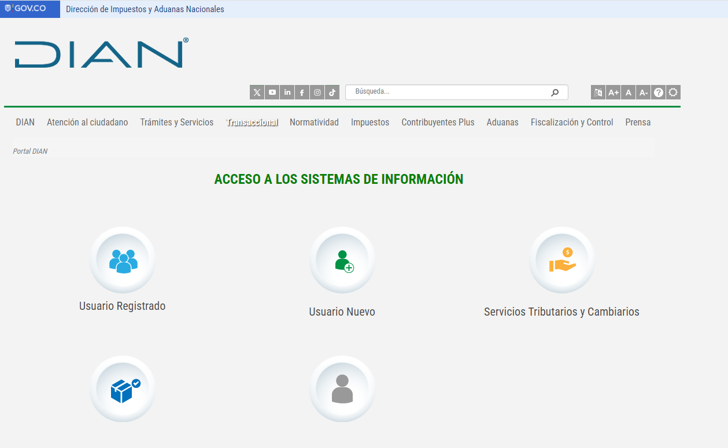The width and height of the screenshot is (728, 448).
Task: Expand the Aduanas navigation menu
Action: (x=502, y=123)
